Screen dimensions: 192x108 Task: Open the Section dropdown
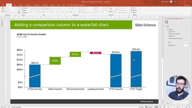(25, 13)
